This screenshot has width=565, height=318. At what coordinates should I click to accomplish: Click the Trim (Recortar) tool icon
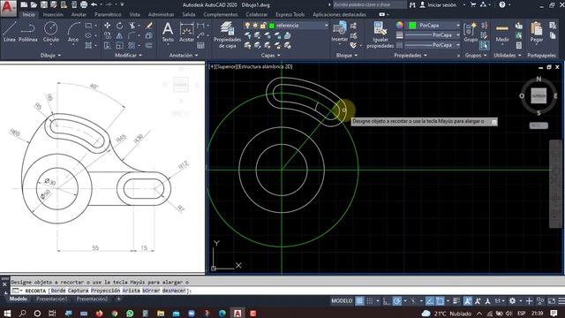(132, 26)
